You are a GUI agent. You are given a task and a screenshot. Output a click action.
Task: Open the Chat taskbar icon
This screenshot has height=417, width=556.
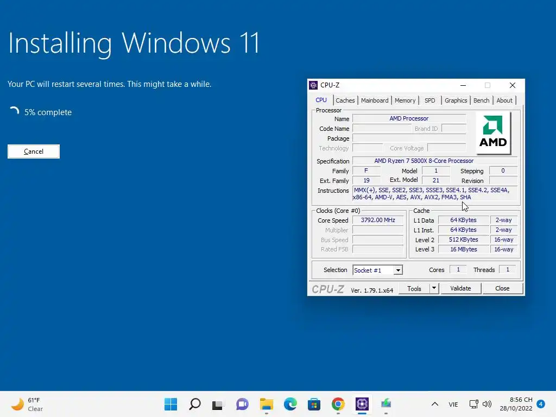pyautogui.click(x=242, y=404)
